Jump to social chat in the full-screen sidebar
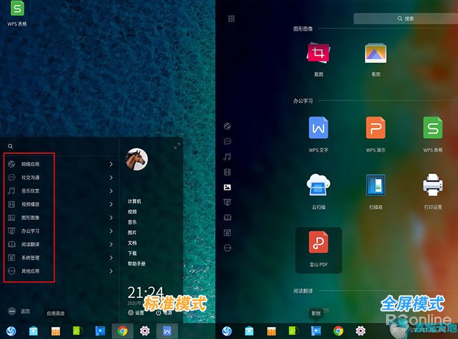The image size is (458, 339). pos(227,141)
